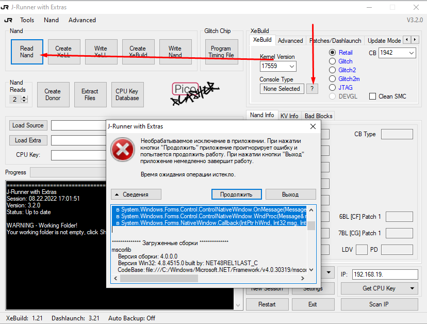Click the Exit button in main window
The height and width of the screenshot is (324, 427).
(313, 304)
